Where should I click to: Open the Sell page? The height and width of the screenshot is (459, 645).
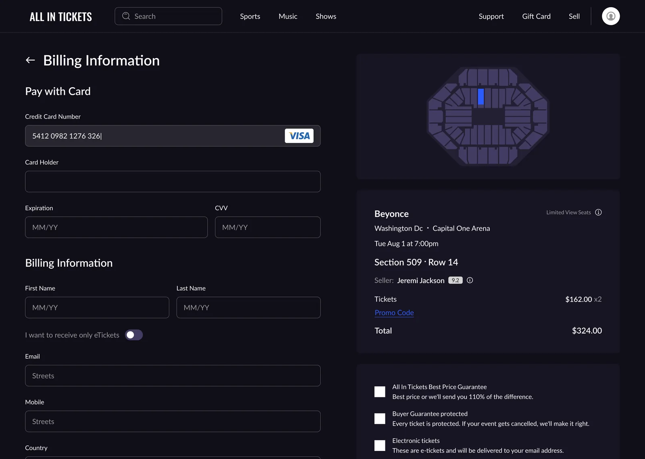(x=574, y=16)
